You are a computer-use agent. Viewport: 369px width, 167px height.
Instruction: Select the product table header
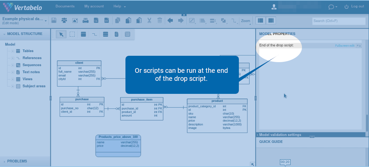tap(217, 101)
